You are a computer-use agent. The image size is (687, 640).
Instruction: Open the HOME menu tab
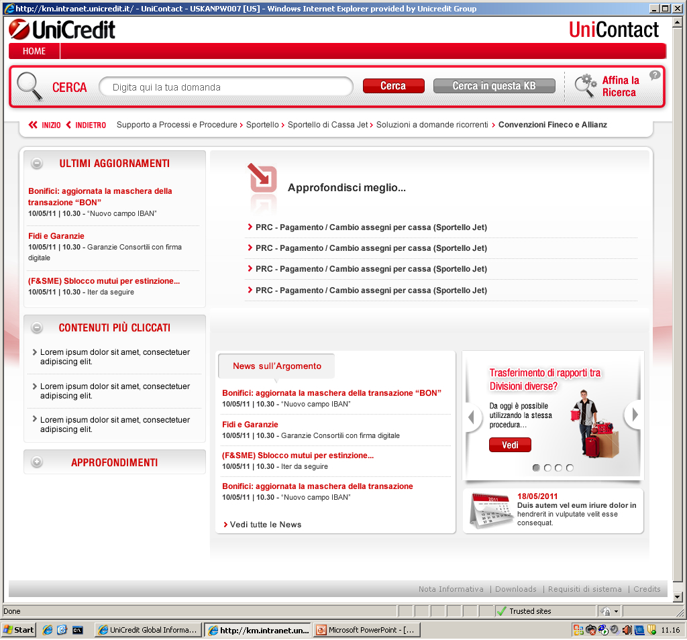[34, 51]
